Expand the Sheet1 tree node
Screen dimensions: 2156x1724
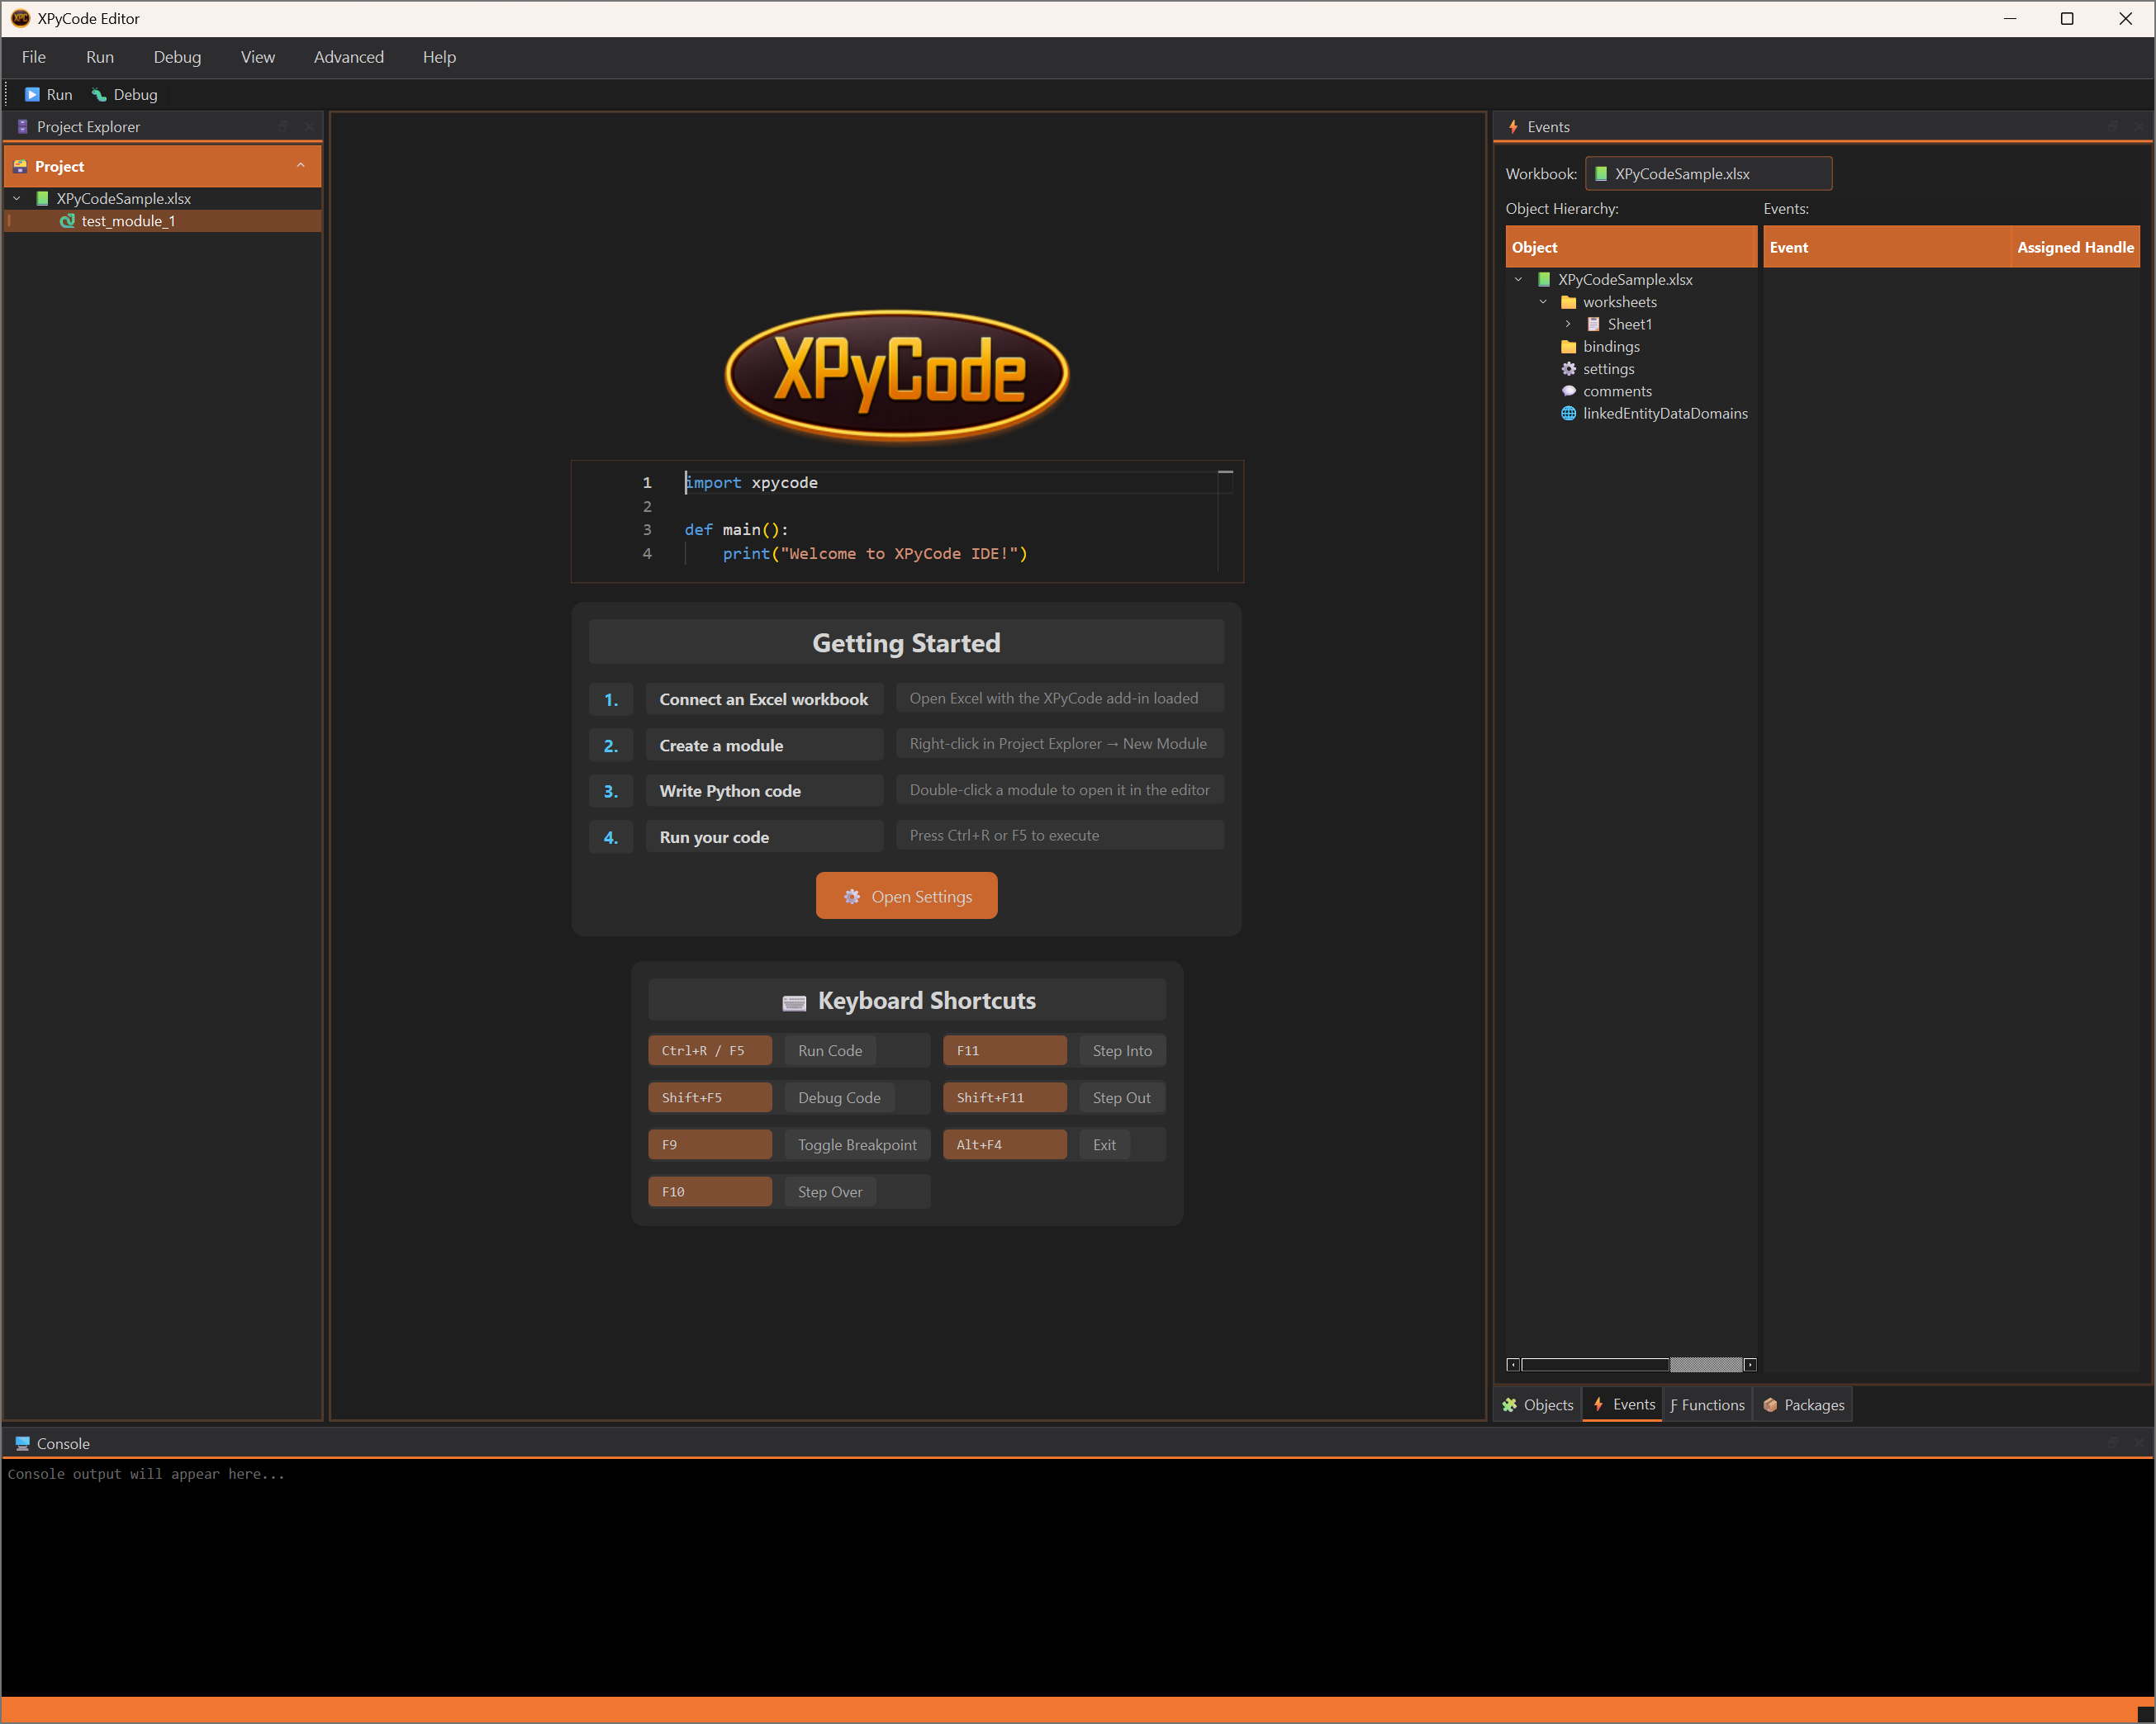(1568, 324)
